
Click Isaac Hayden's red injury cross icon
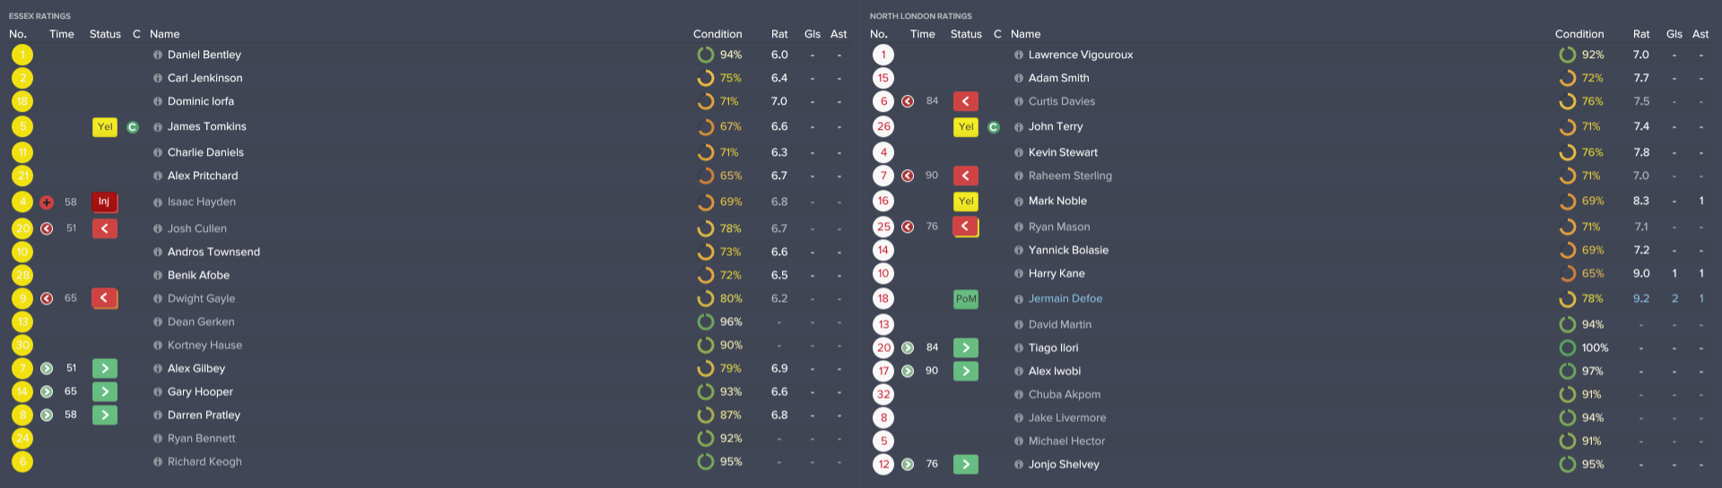pos(47,202)
